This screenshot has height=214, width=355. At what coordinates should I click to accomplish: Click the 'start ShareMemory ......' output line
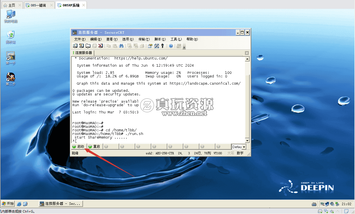101,137
